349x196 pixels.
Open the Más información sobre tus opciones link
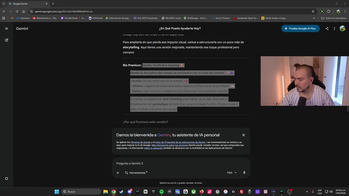pyautogui.click(x=170, y=145)
